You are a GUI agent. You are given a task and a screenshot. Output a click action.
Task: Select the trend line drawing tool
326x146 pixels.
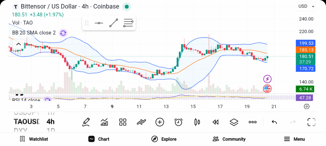(114, 23)
